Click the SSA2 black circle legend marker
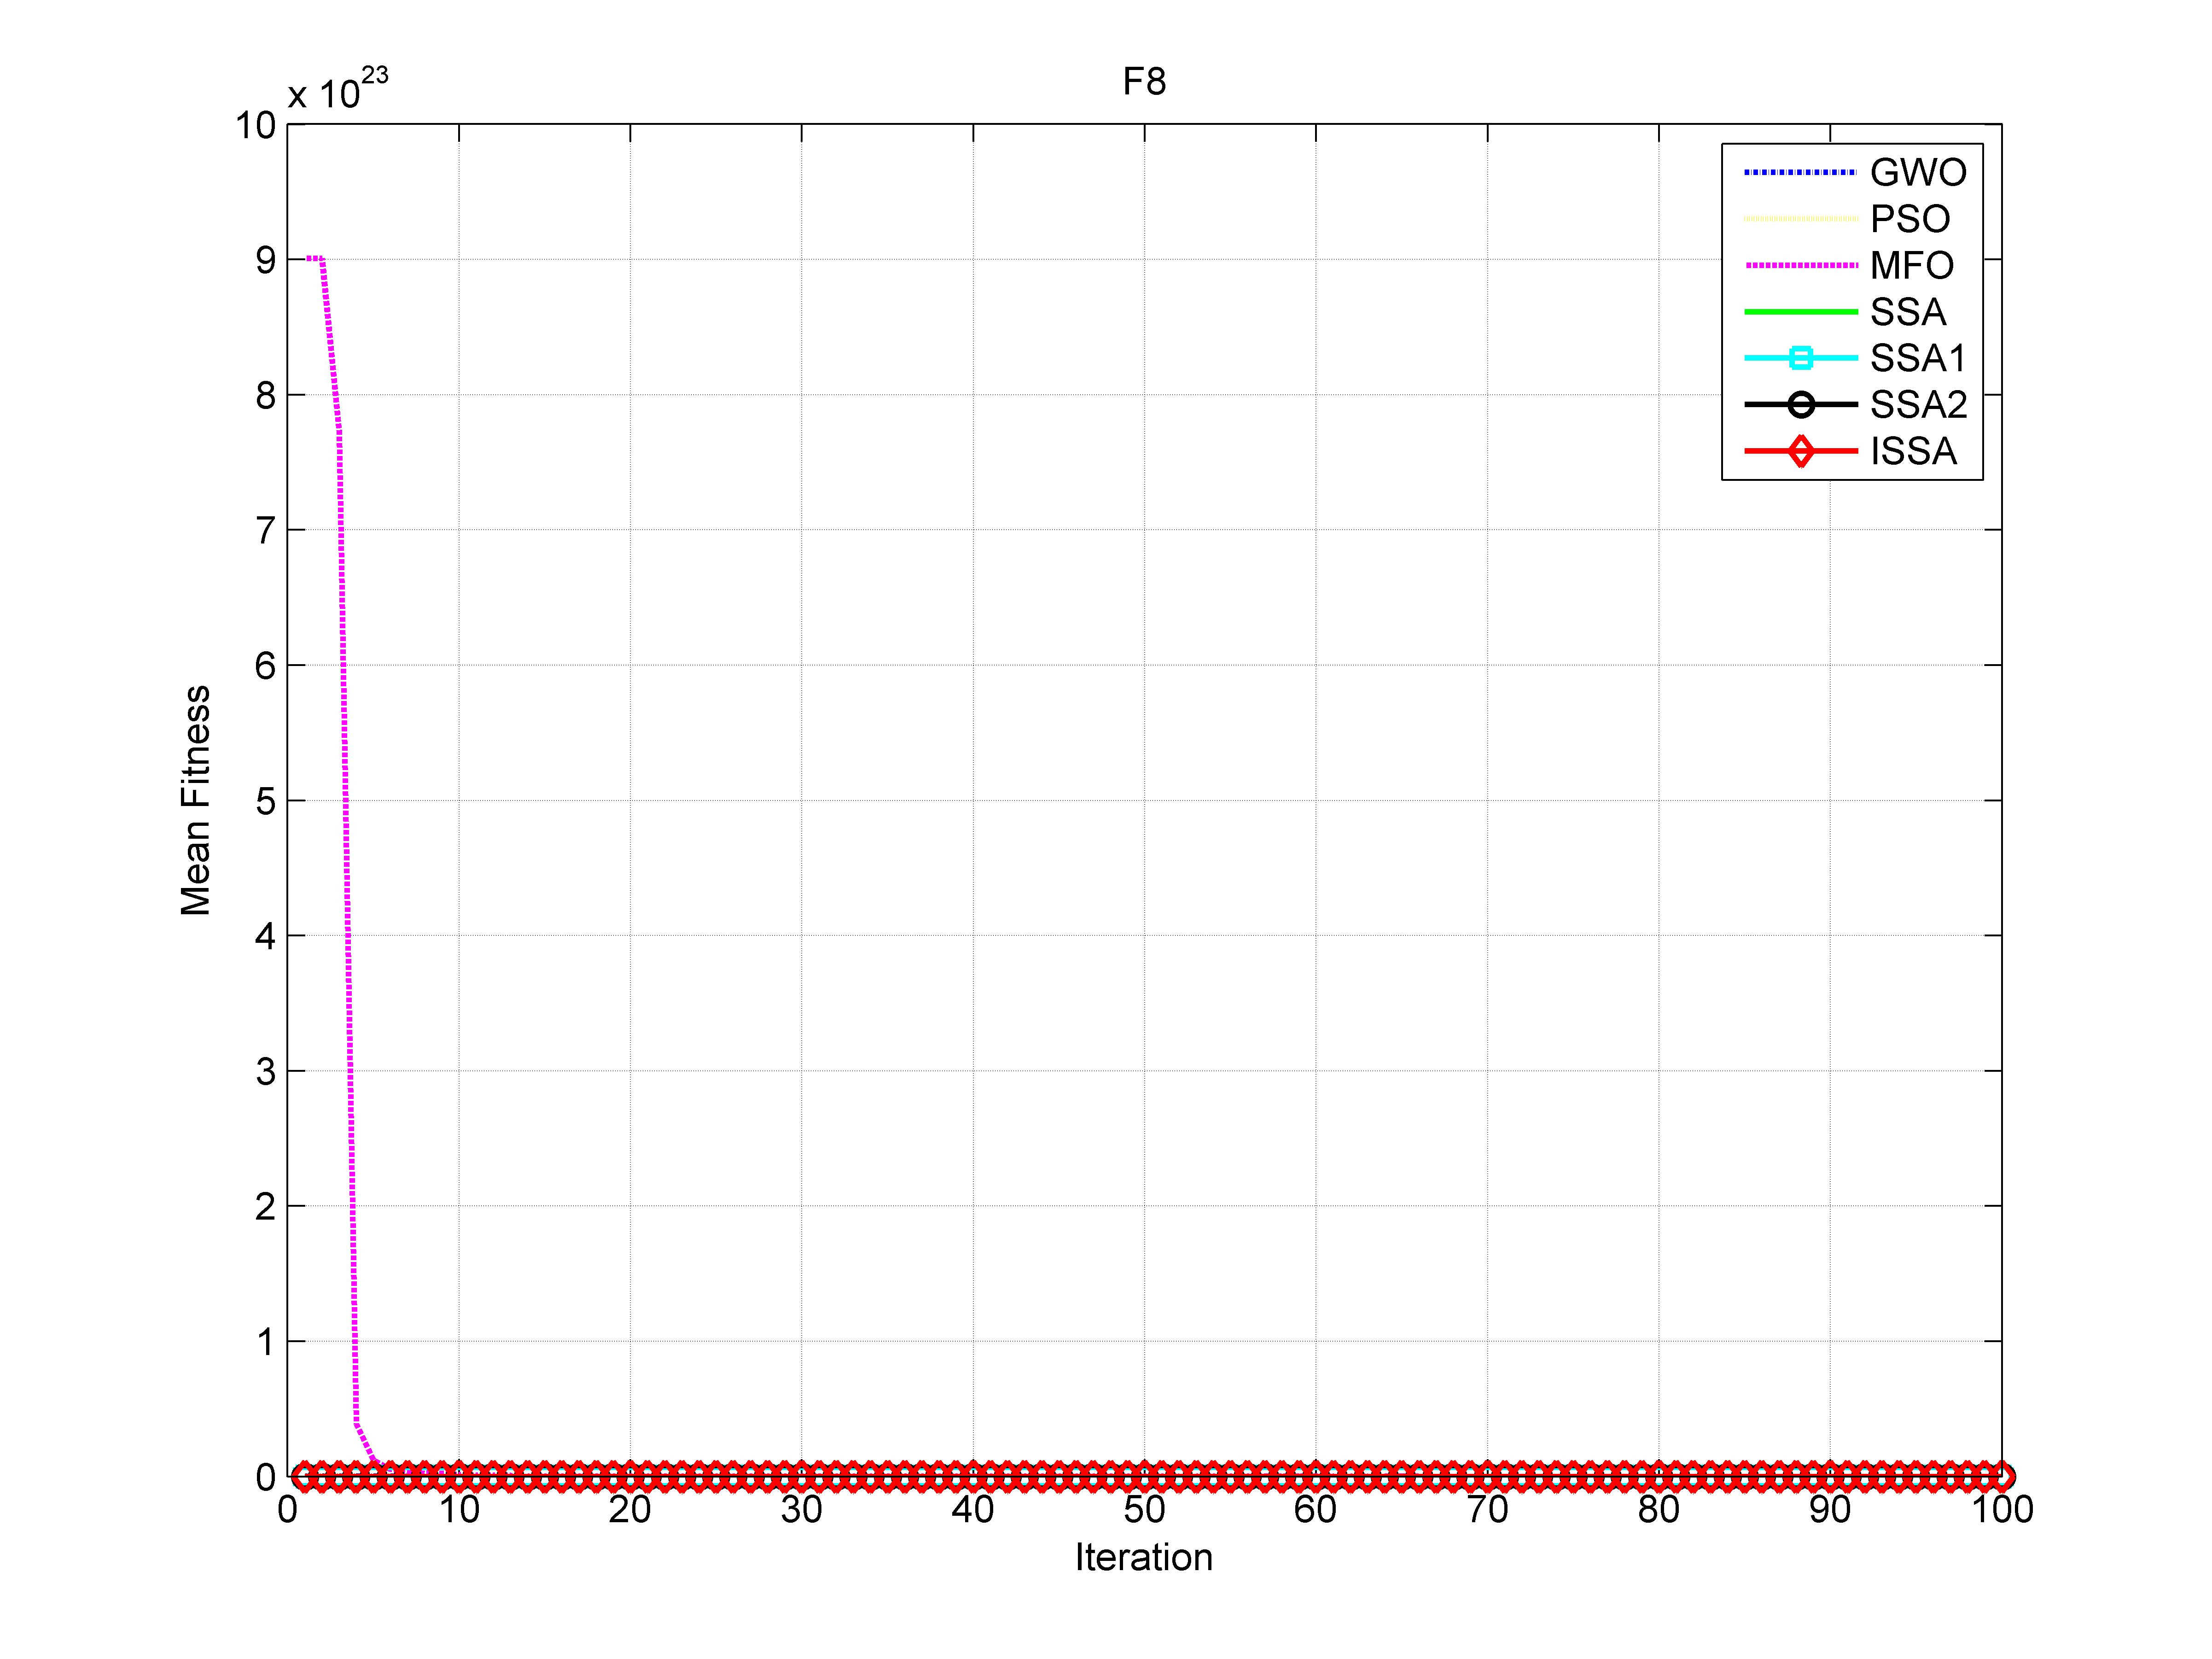This screenshot has height=1659, width=2212. (1800, 405)
